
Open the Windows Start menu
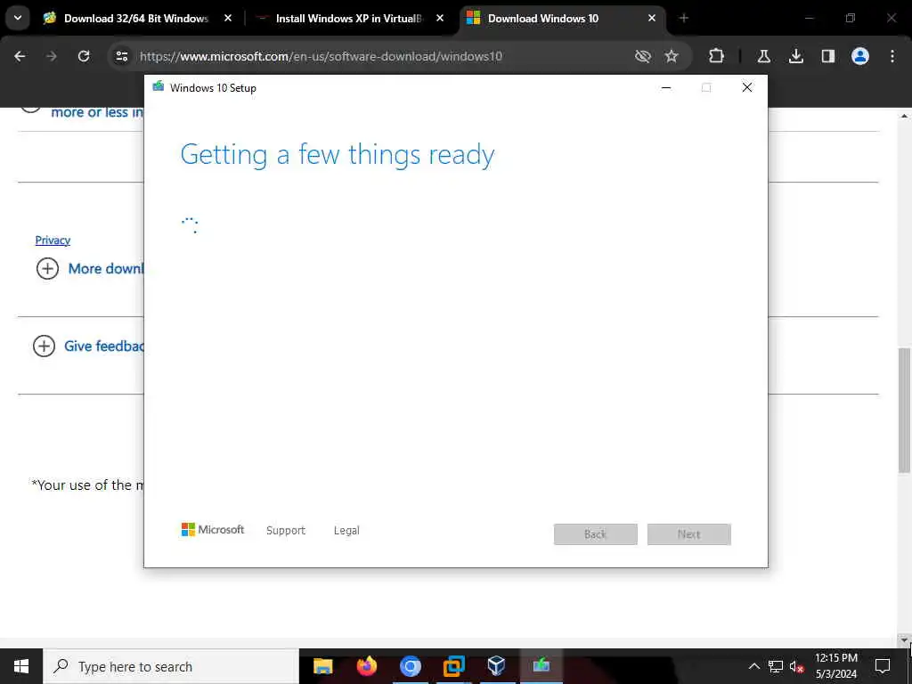(x=21, y=666)
